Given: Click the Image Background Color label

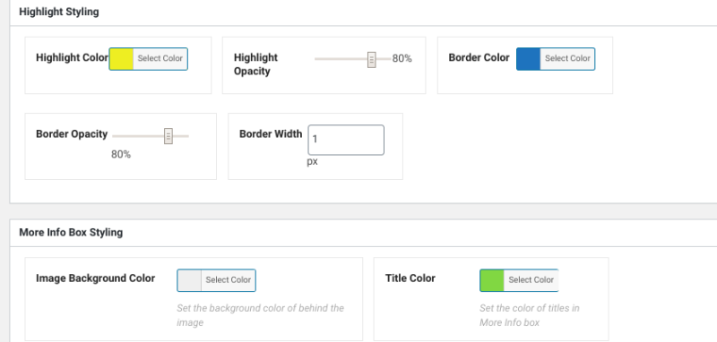Looking at the screenshot, I should click(96, 278).
